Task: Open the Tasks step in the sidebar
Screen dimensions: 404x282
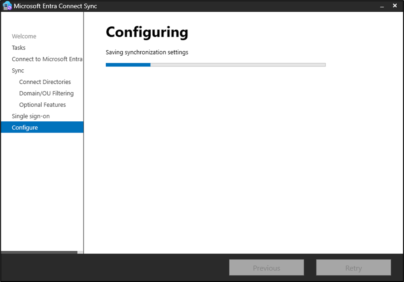Action: (19, 48)
